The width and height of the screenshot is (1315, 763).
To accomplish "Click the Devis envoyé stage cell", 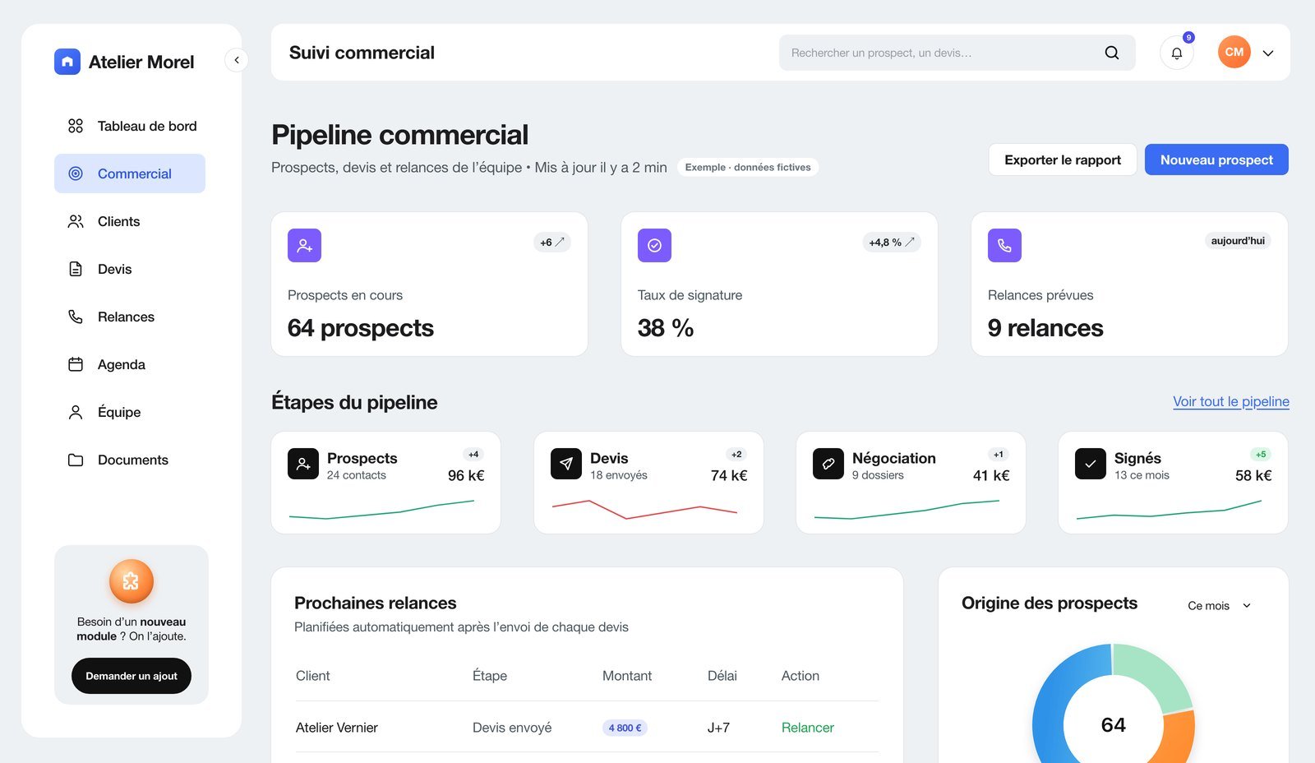I will 512,728.
